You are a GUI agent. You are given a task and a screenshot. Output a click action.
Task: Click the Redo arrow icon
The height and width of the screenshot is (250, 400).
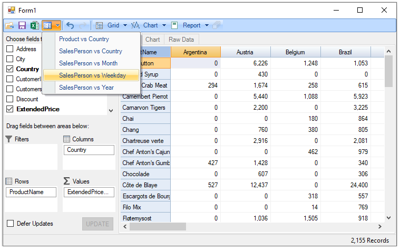pos(83,25)
